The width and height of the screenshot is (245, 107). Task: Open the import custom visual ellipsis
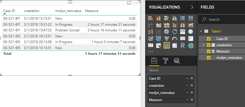point(151,51)
